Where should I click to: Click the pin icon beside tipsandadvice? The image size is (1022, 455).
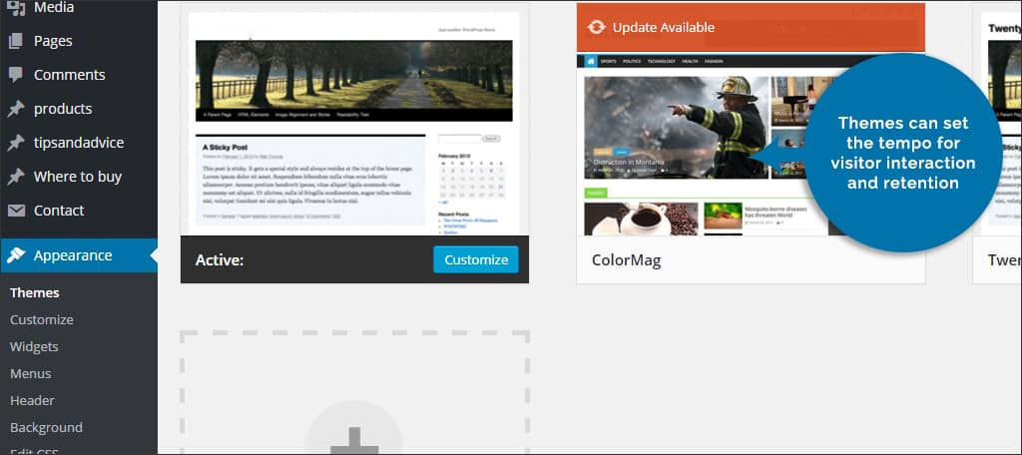[x=16, y=143]
